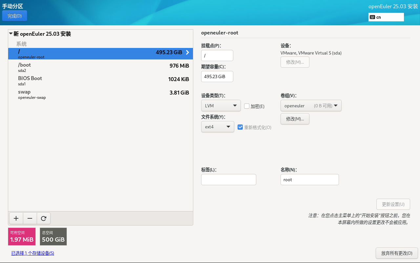Click the 系统 section label
The width and height of the screenshot is (420, 263).
[22, 44]
